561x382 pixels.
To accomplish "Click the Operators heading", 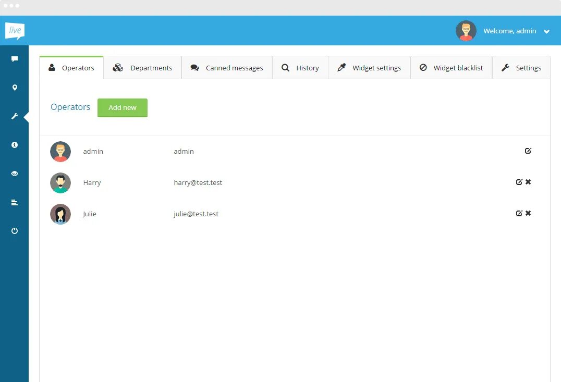I will click(x=70, y=107).
